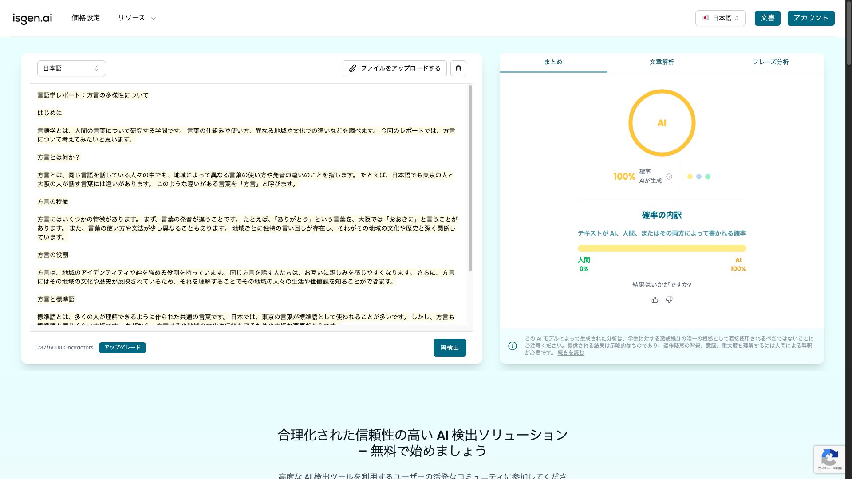The width and height of the screenshot is (852, 479).
Task: Switch to the まとめ tab
Action: click(553, 62)
